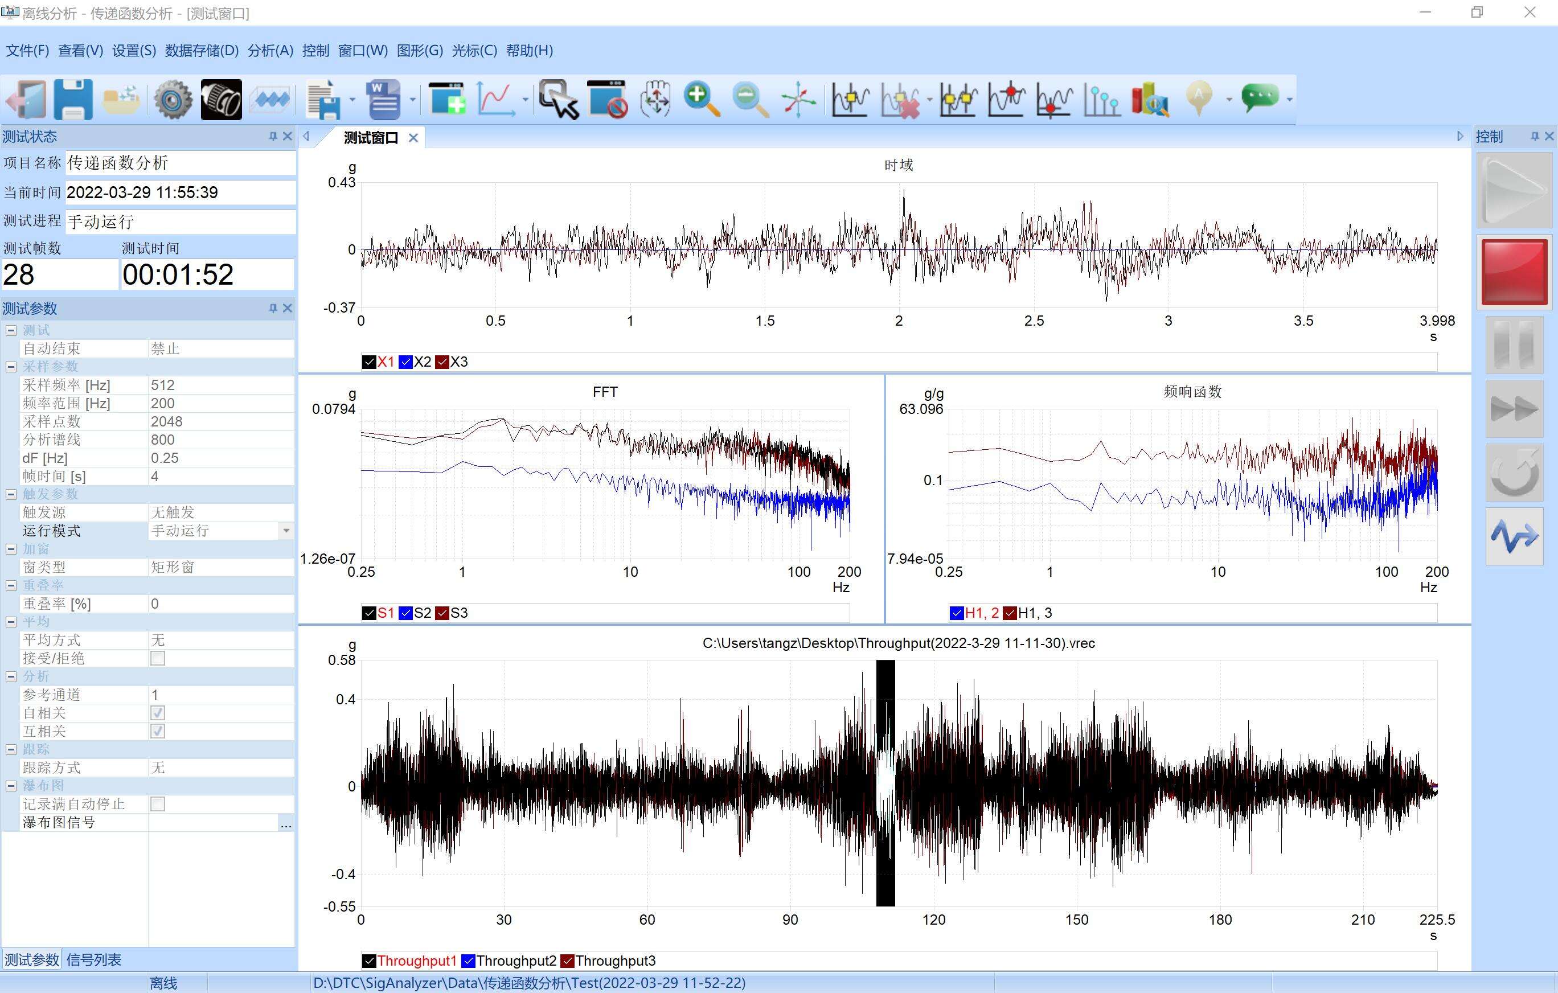The height and width of the screenshot is (993, 1558).
Task: Toggle X2 trace checkbox in time plot
Action: [405, 362]
